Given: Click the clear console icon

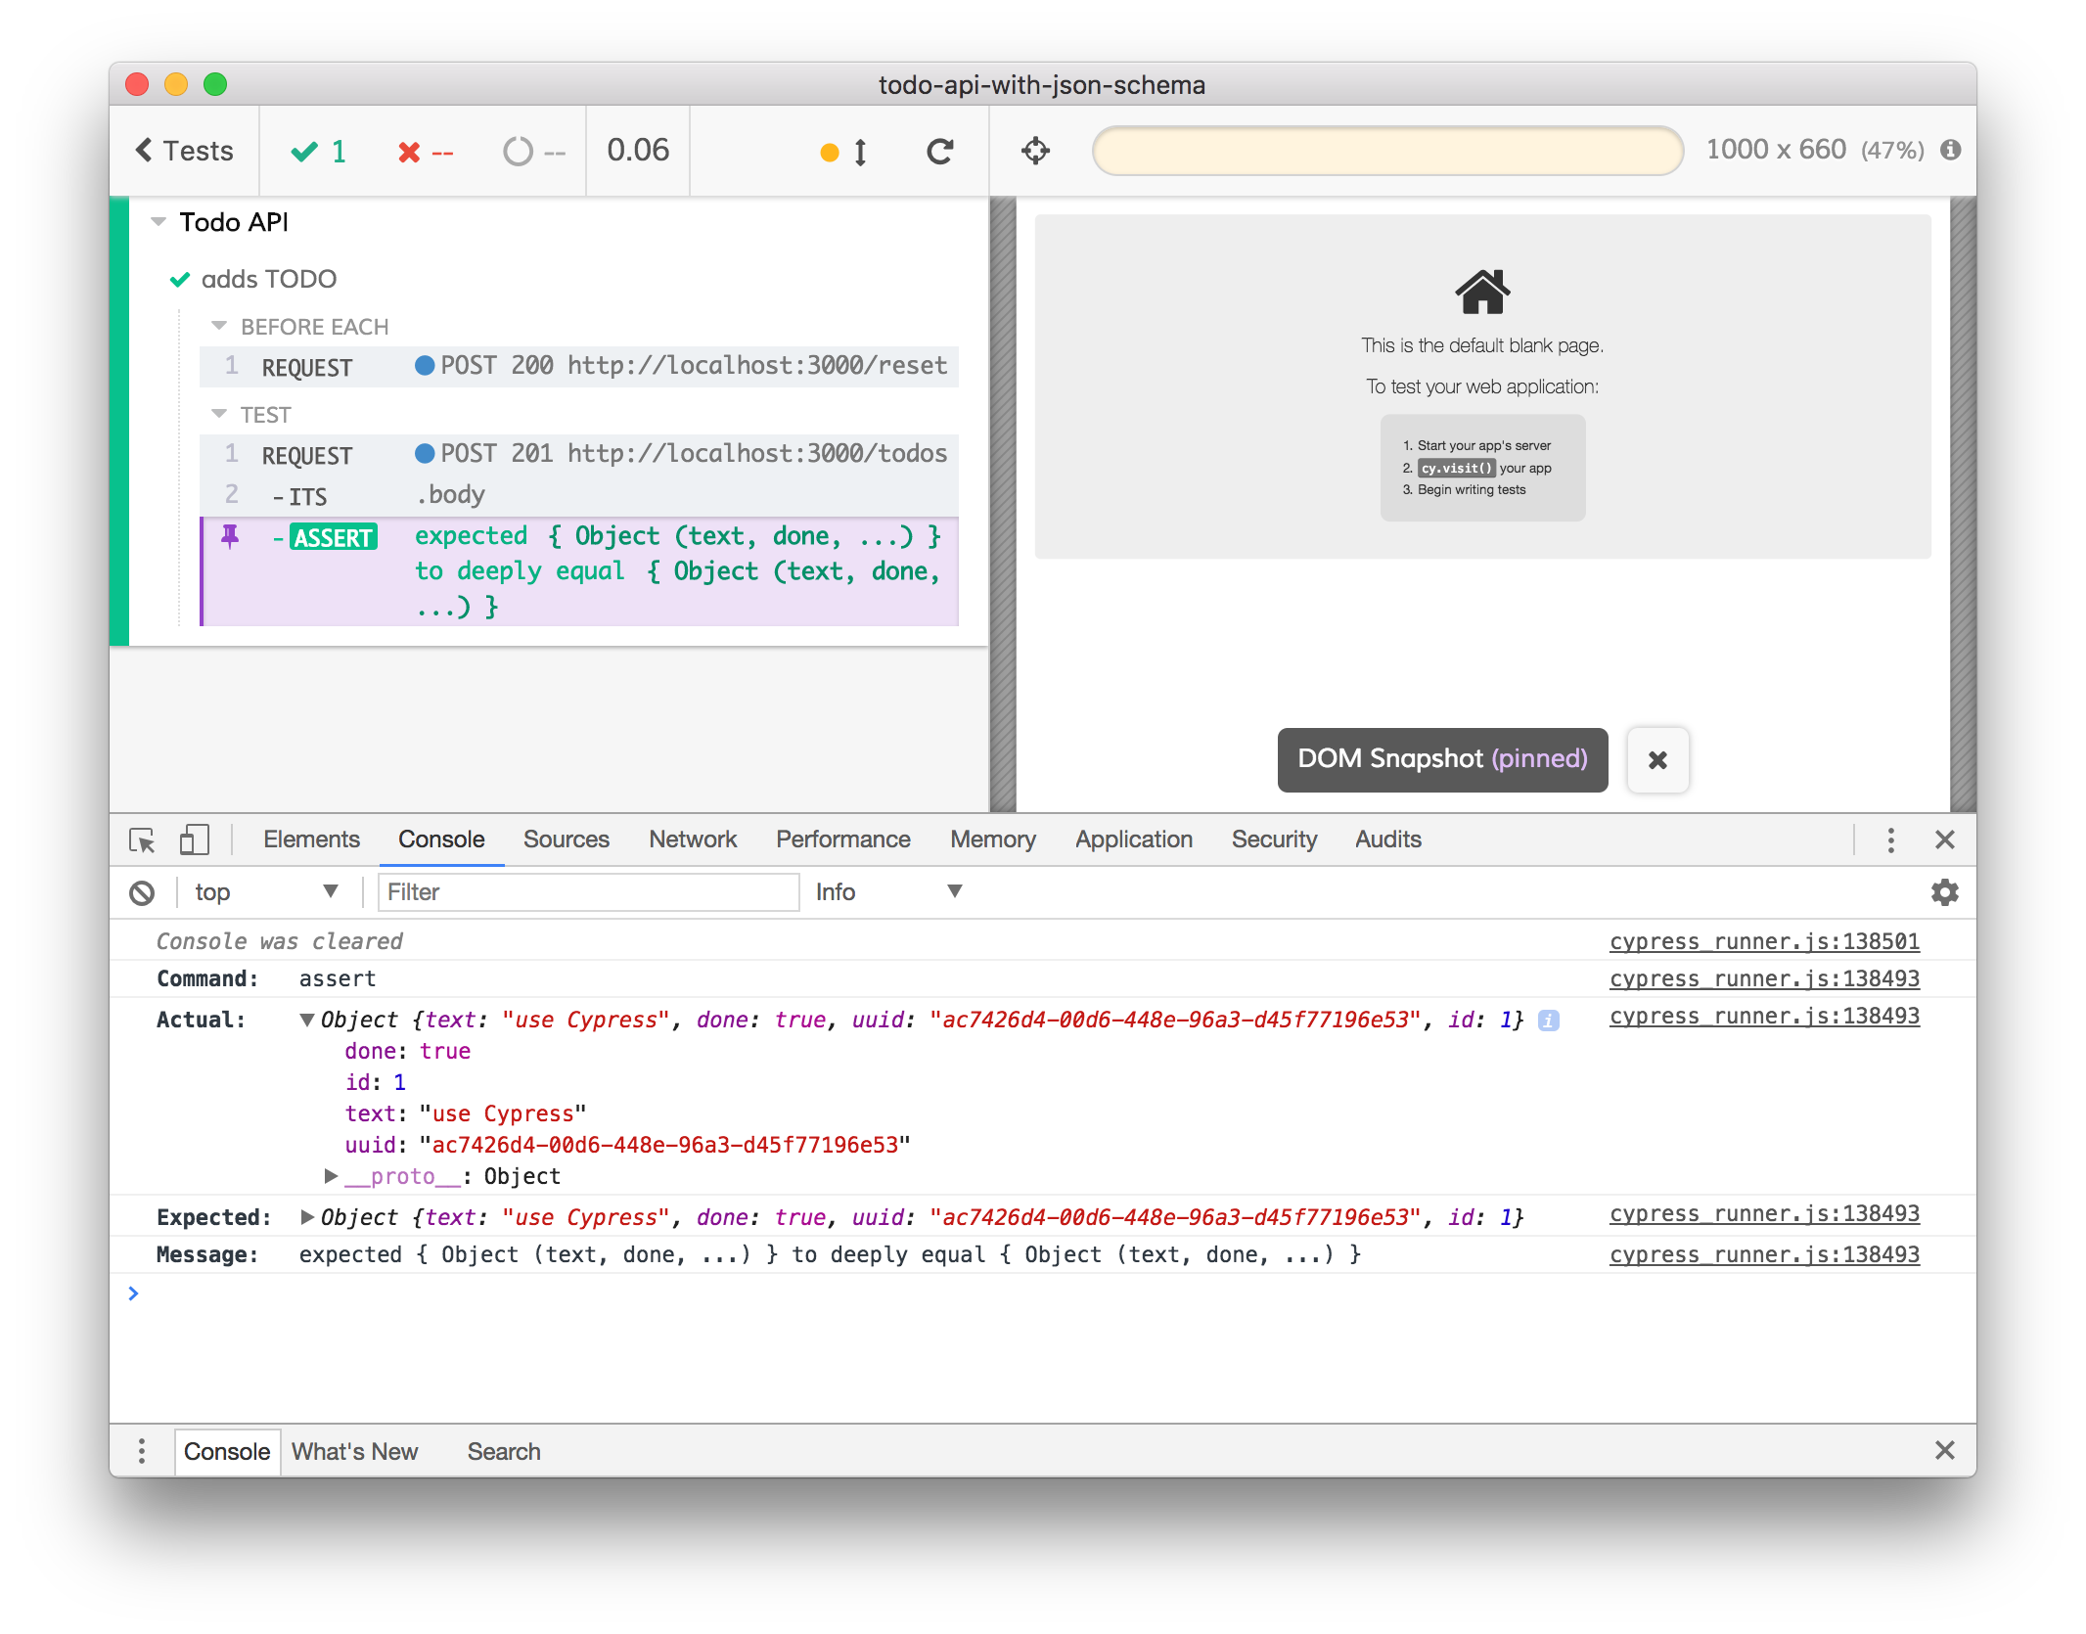Looking at the screenshot, I should tap(142, 892).
